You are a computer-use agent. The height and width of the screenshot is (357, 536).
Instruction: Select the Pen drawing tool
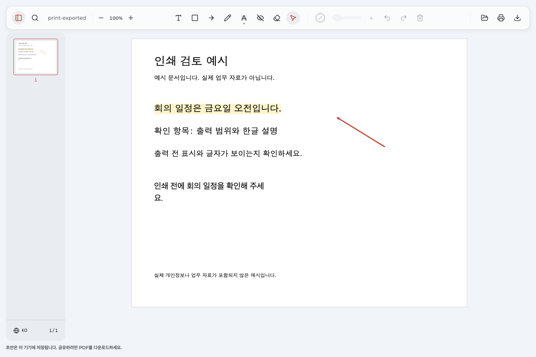pos(227,18)
